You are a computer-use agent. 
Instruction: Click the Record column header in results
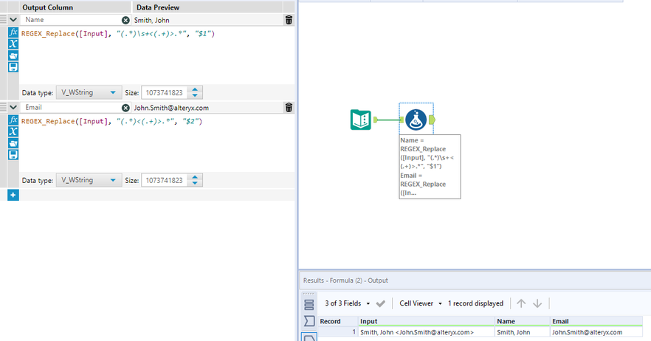pyautogui.click(x=338, y=321)
